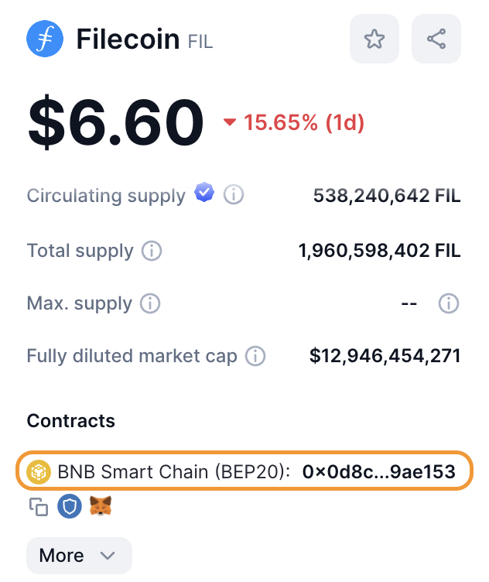Click the info icon next to max supply value
Viewport: 489px width, 582px height.
449,303
